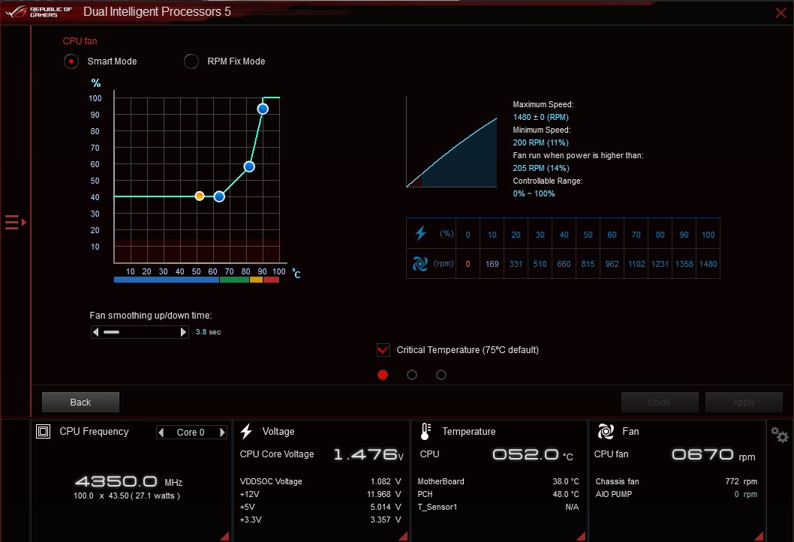The height and width of the screenshot is (542, 794).
Task: Click the Maximum Speed 1480 ± 0 (RPM) value
Action: tap(540, 117)
